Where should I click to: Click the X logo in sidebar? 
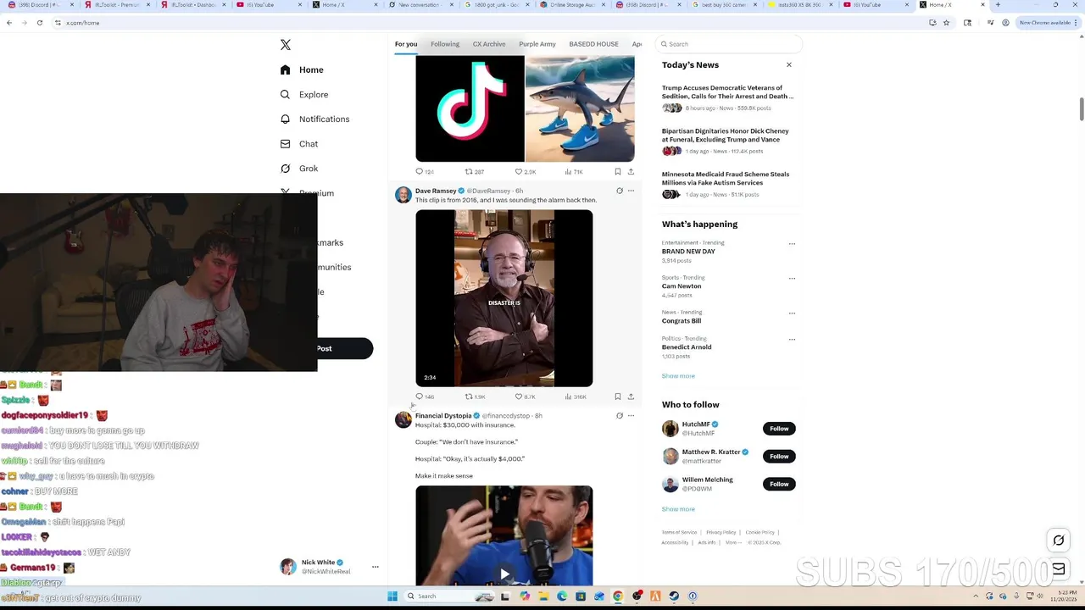coord(286,45)
